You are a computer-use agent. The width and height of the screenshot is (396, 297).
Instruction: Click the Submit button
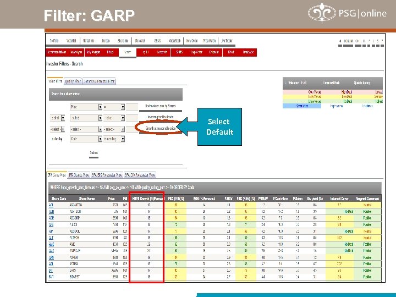click(94, 153)
